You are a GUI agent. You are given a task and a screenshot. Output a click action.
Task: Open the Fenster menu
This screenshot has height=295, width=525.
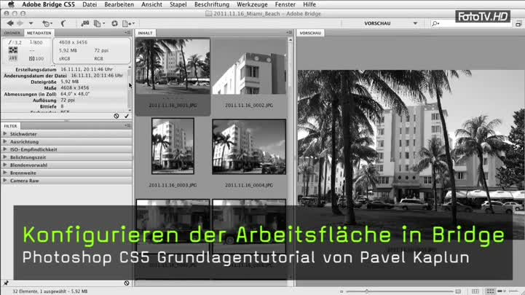(285, 4)
